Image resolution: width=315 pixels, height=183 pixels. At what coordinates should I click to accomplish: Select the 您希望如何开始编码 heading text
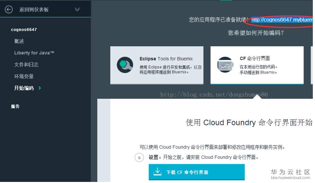click(x=256, y=33)
